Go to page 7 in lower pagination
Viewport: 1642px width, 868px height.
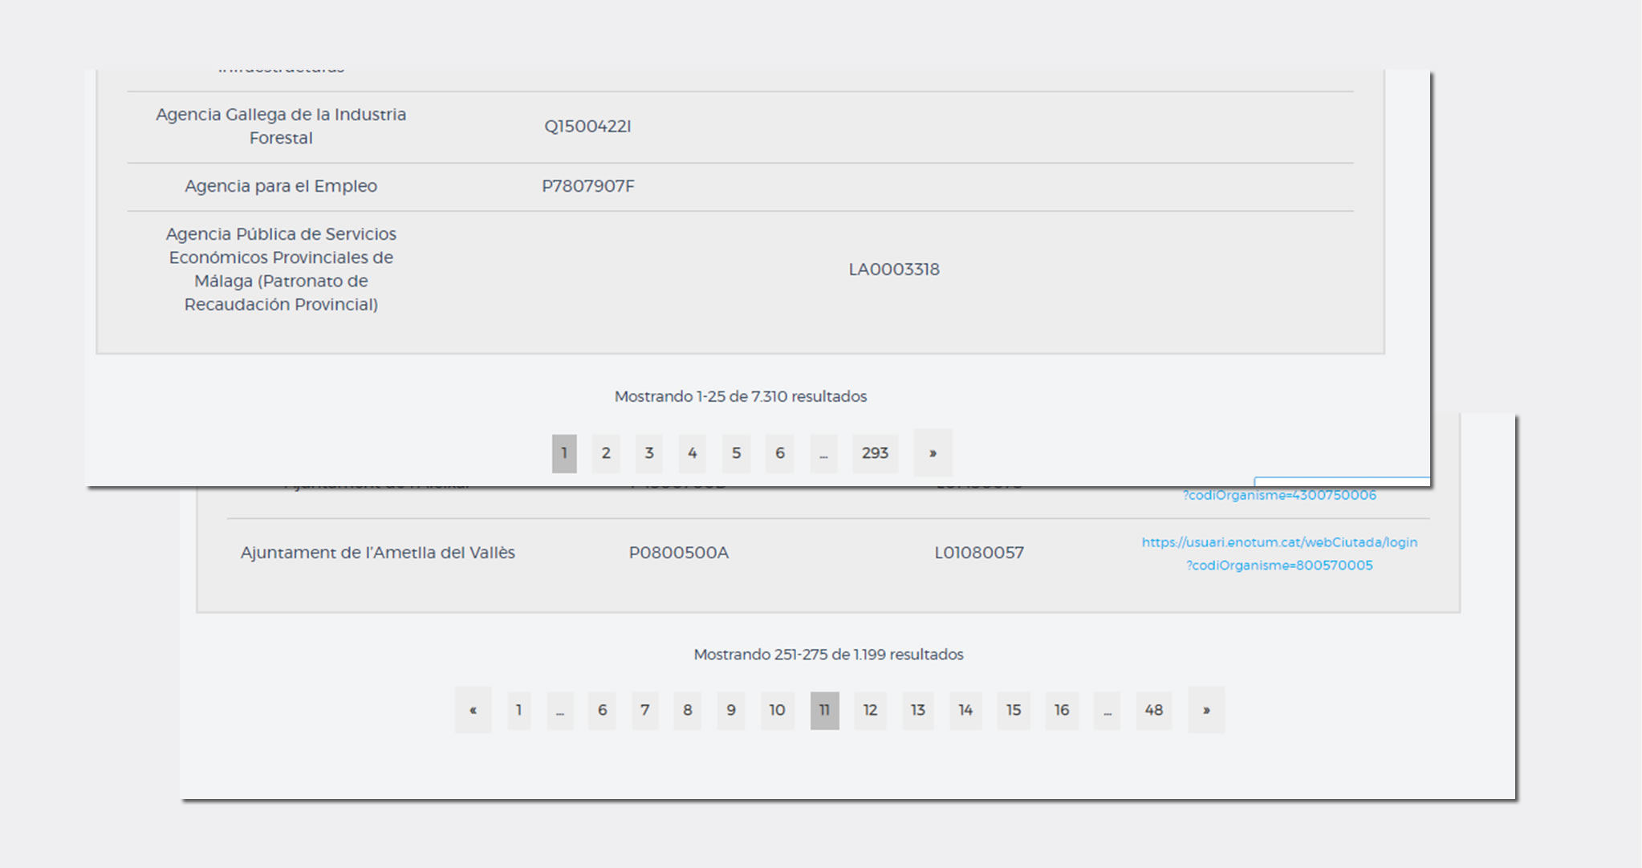[645, 710]
